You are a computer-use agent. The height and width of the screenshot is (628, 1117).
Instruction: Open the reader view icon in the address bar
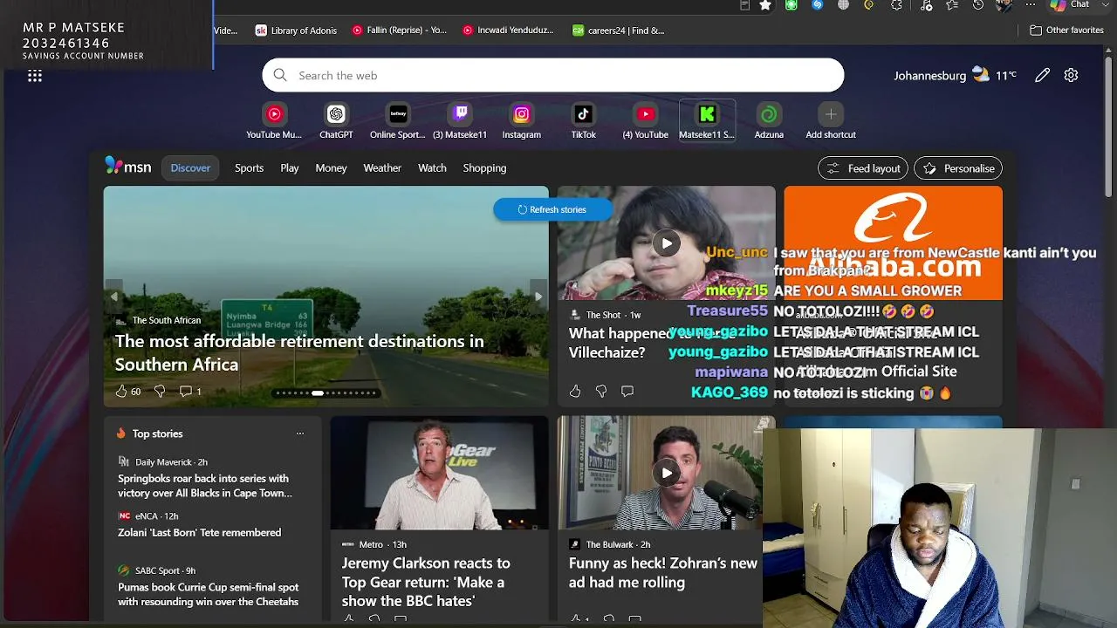coord(744,5)
